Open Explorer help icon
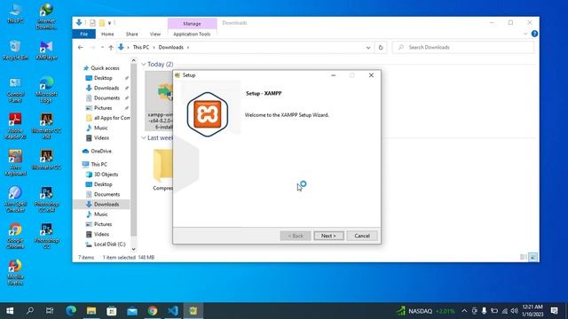 534,34
